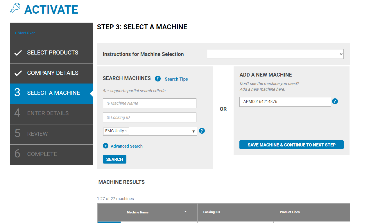Image resolution: width=387 pixels, height=223 pixels.
Task: Click help icon beside the APM machine field
Action: click(x=335, y=101)
